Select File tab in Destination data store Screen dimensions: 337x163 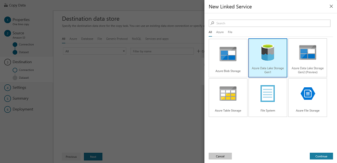99,39
